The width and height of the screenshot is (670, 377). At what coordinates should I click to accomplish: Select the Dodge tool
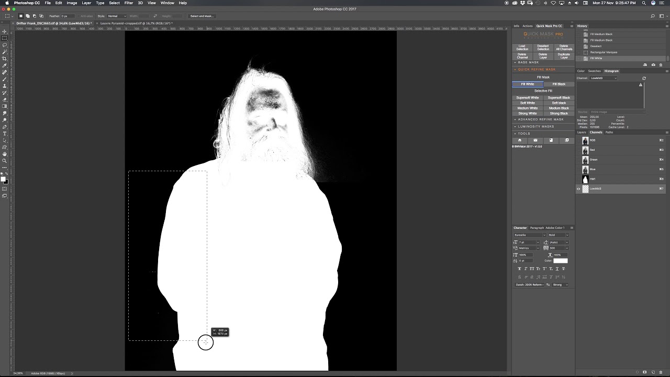5,120
